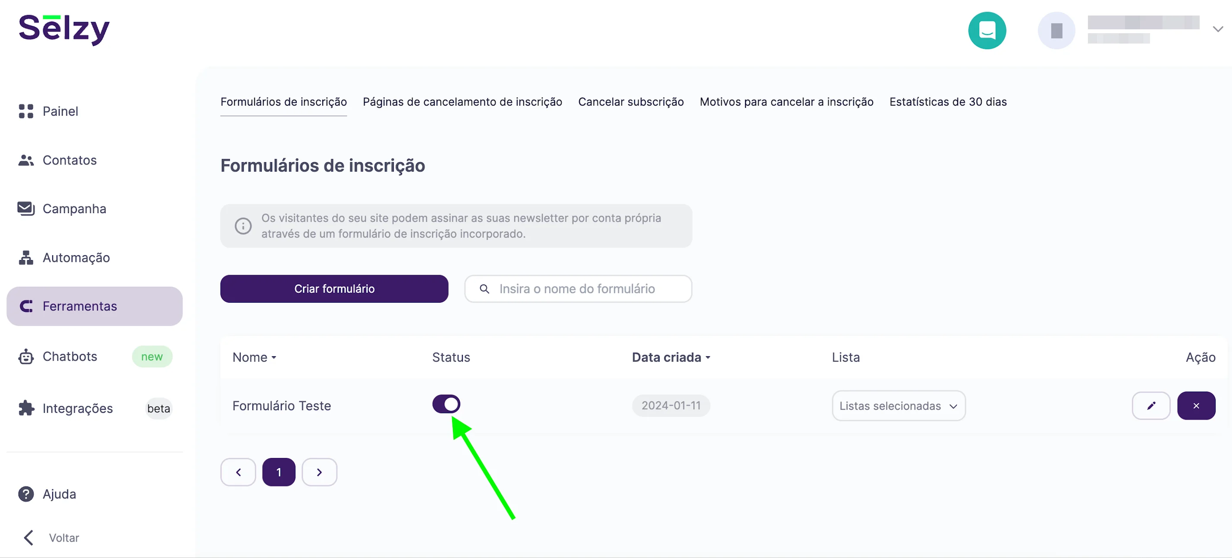Click the search magnifier icon
Screen dimensions: 1232x558
click(484, 289)
